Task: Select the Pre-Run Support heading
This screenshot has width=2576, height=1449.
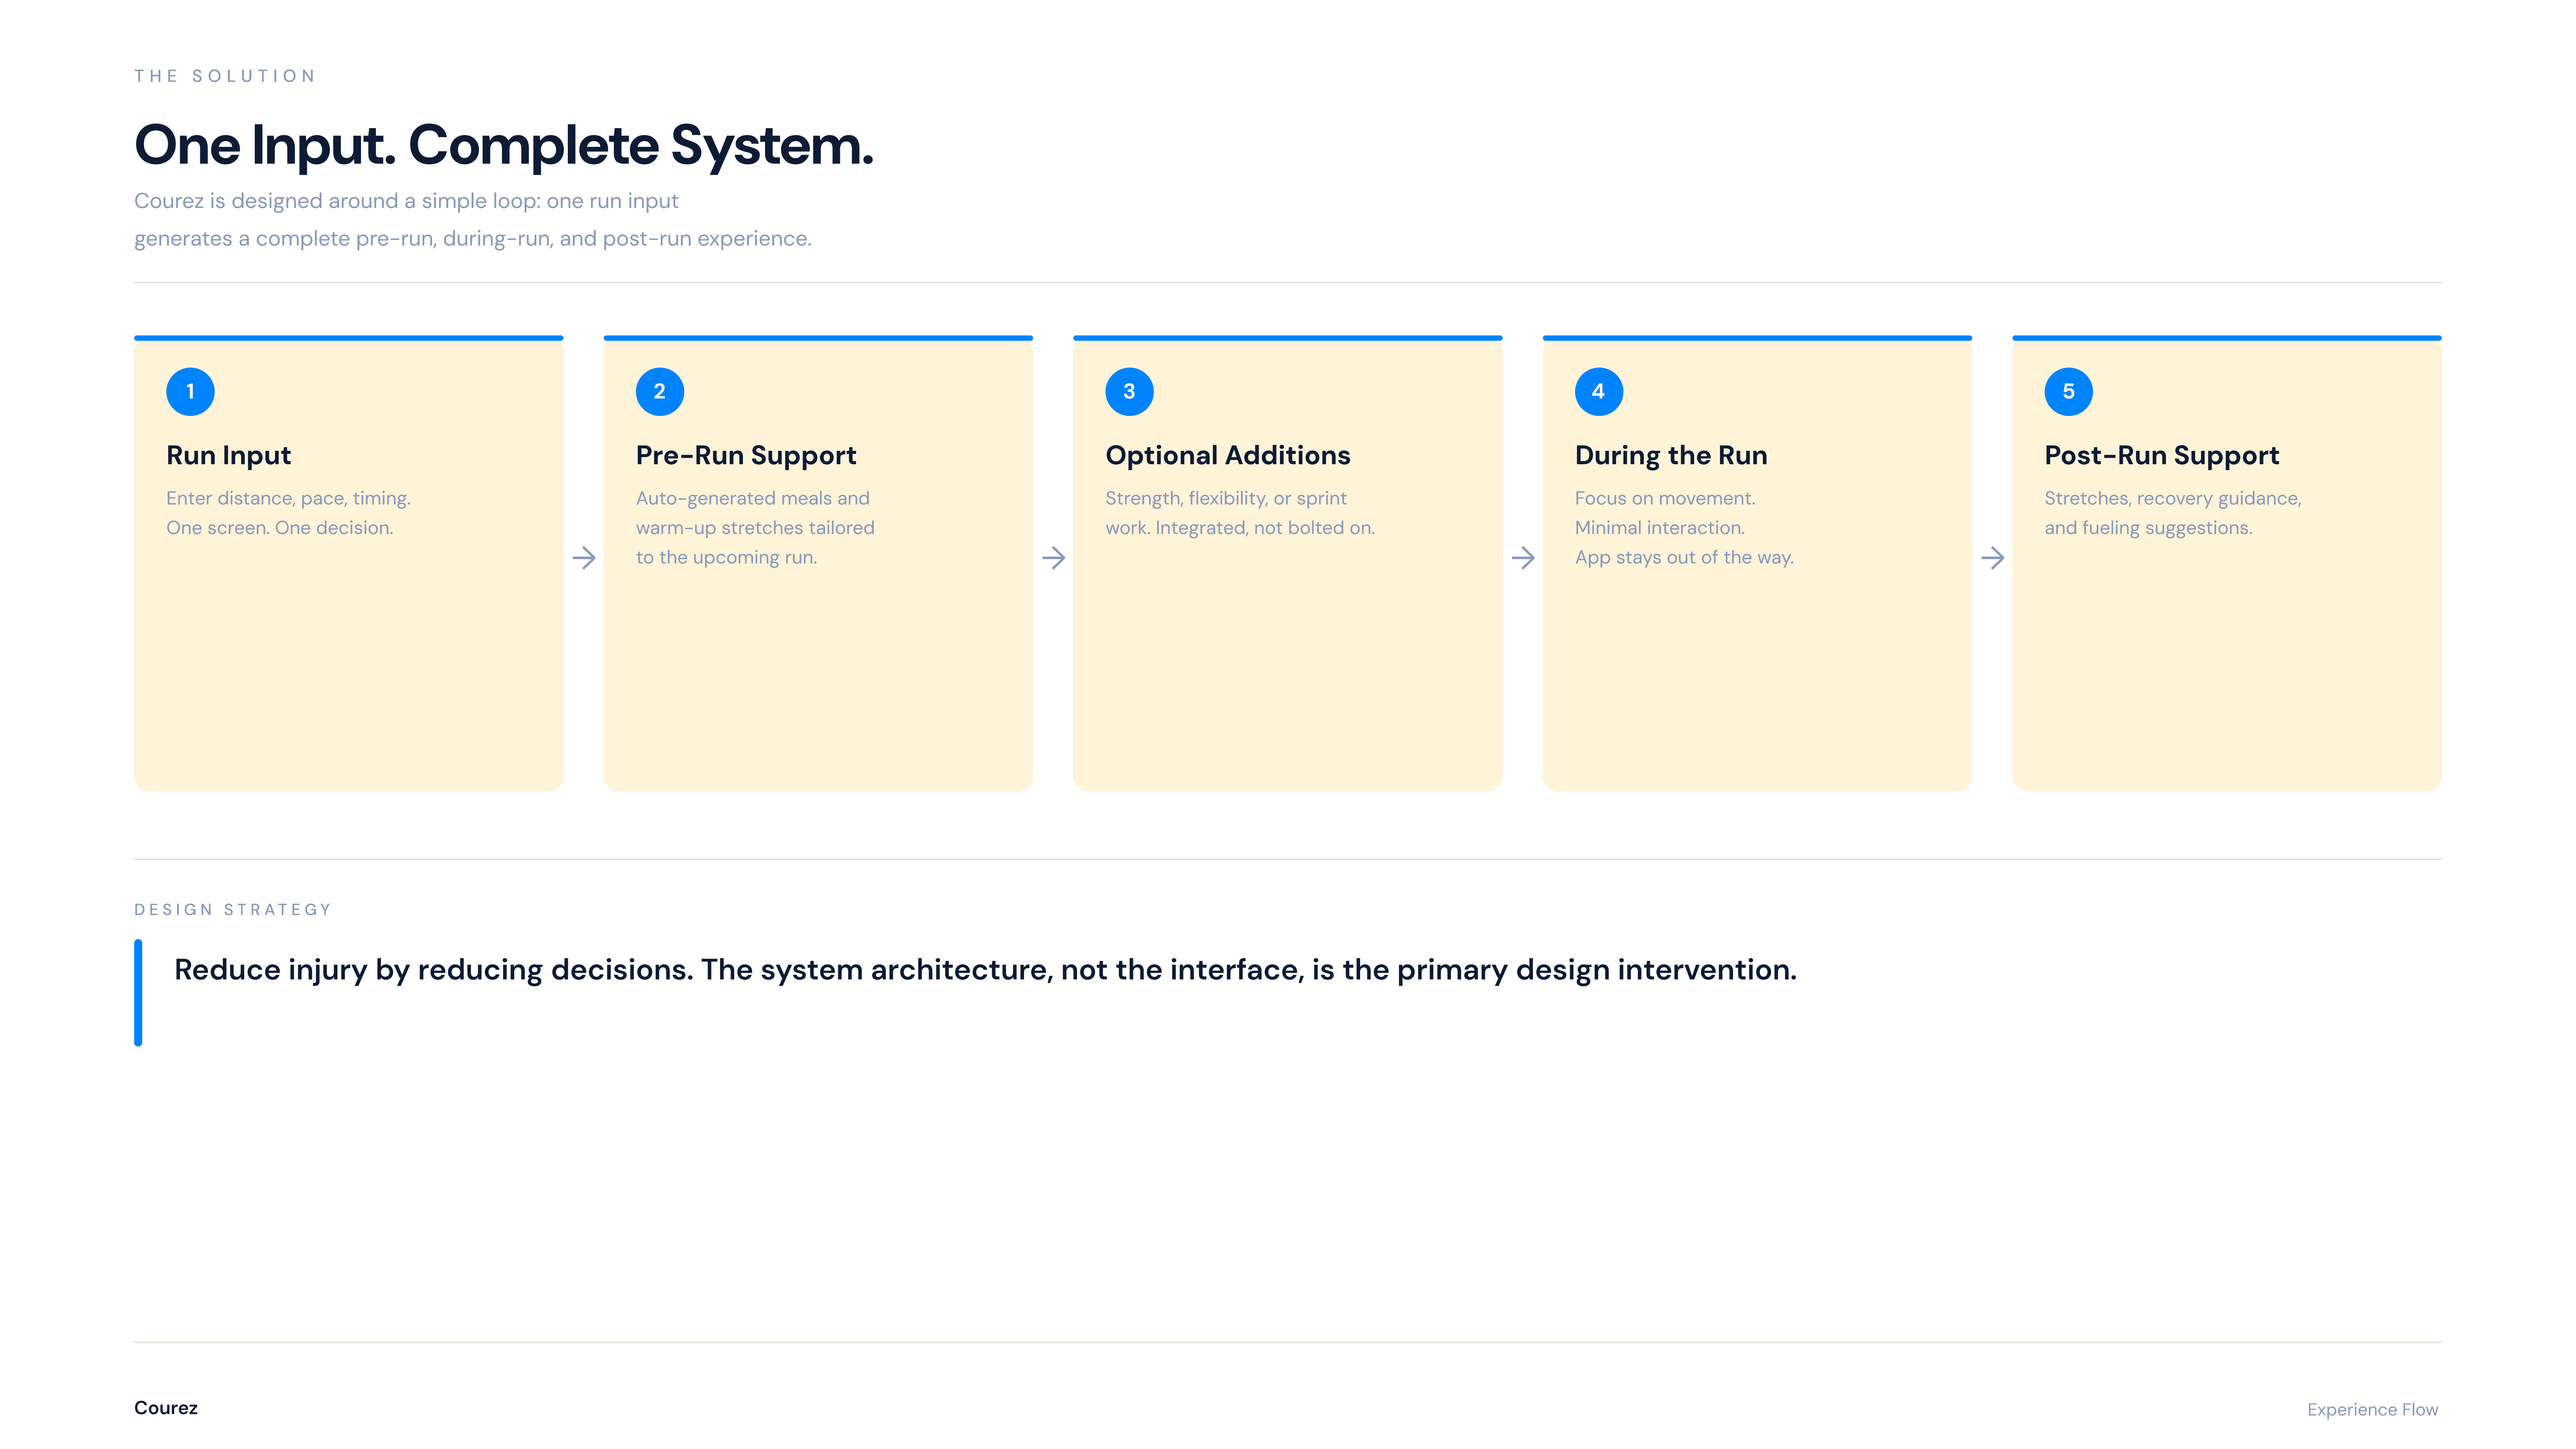Action: 746,455
